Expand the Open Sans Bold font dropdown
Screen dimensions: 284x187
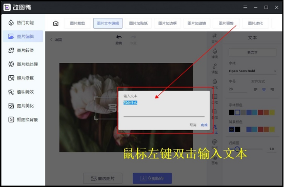(253, 71)
